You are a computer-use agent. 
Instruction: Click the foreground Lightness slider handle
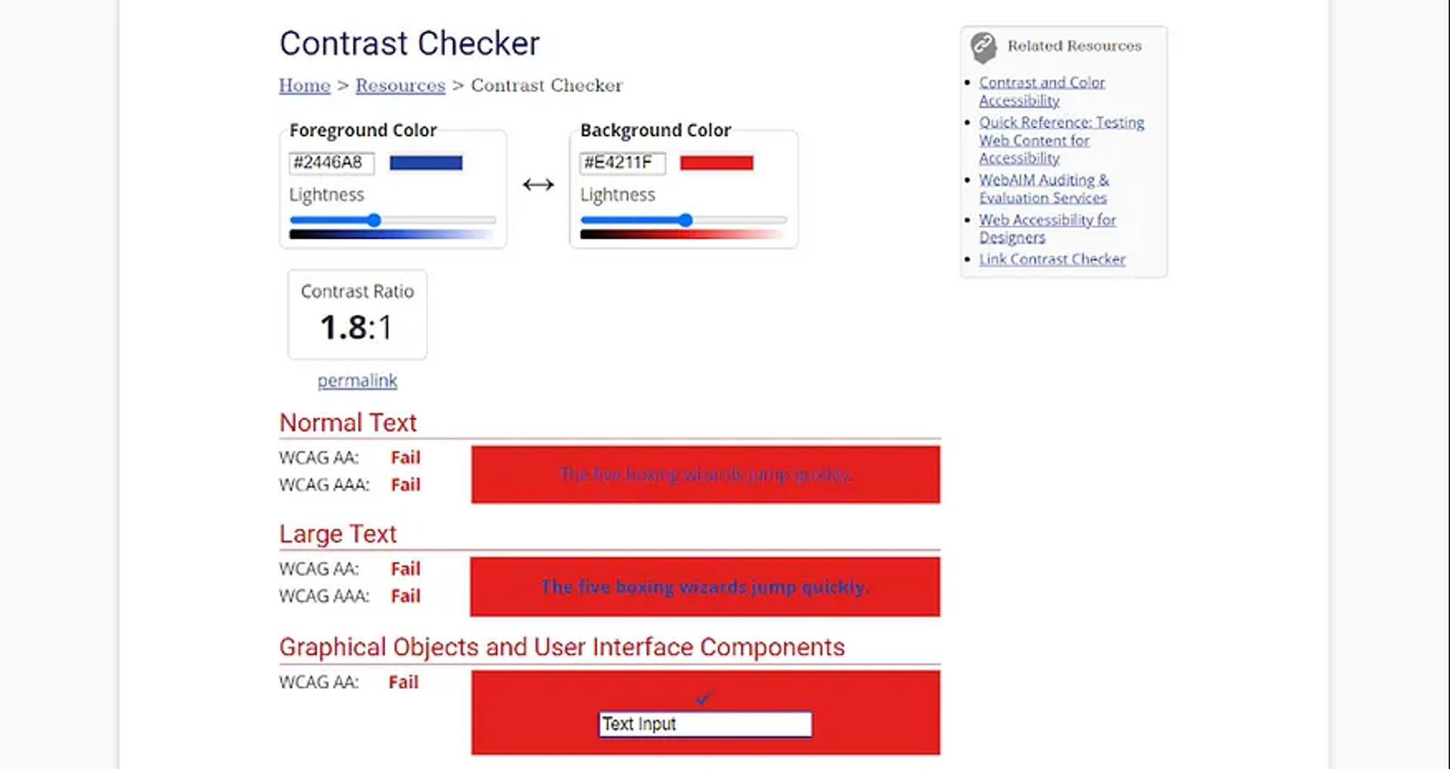coord(375,221)
